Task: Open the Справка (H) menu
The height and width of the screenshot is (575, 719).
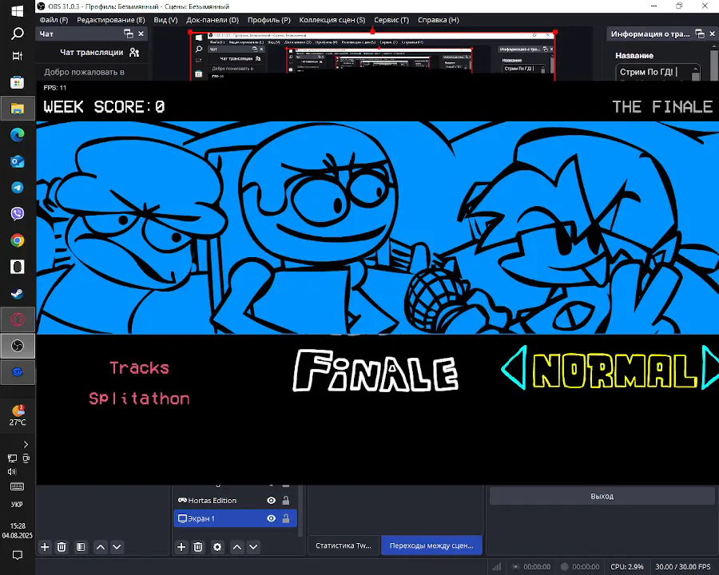Action: [439, 20]
